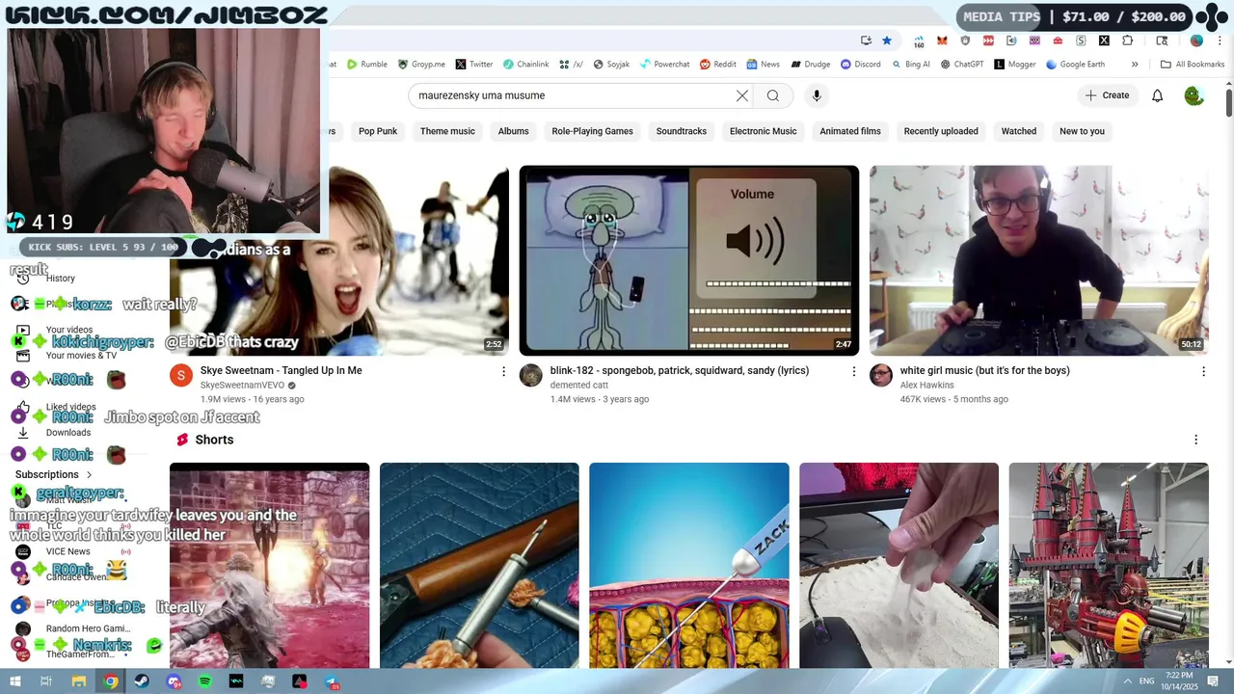Open the MetaMask fox extension
1234x694 pixels.
tap(942, 40)
